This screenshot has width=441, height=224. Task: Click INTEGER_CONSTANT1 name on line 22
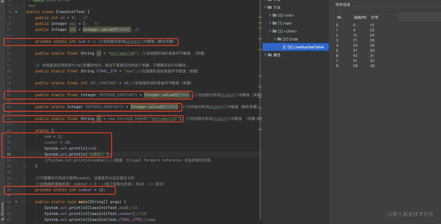tap(118, 95)
